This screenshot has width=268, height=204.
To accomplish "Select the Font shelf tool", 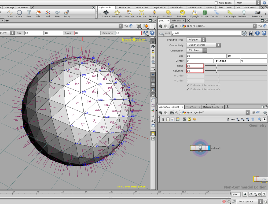I will click(x=29, y=14).
